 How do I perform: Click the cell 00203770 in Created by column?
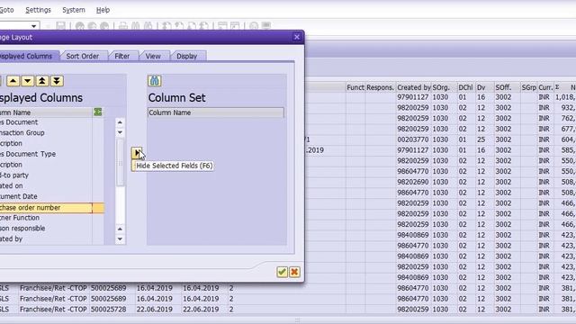(413, 139)
